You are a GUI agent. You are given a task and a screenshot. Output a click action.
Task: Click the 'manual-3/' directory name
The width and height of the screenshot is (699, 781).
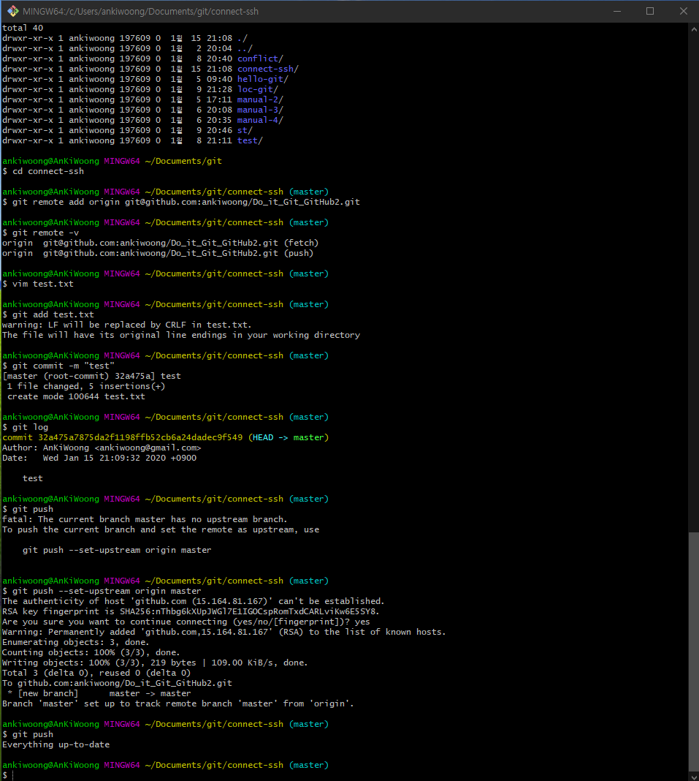[260, 110]
